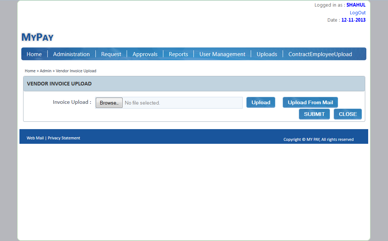Click the copyright notice text
This screenshot has height=241, width=388.
point(319,139)
